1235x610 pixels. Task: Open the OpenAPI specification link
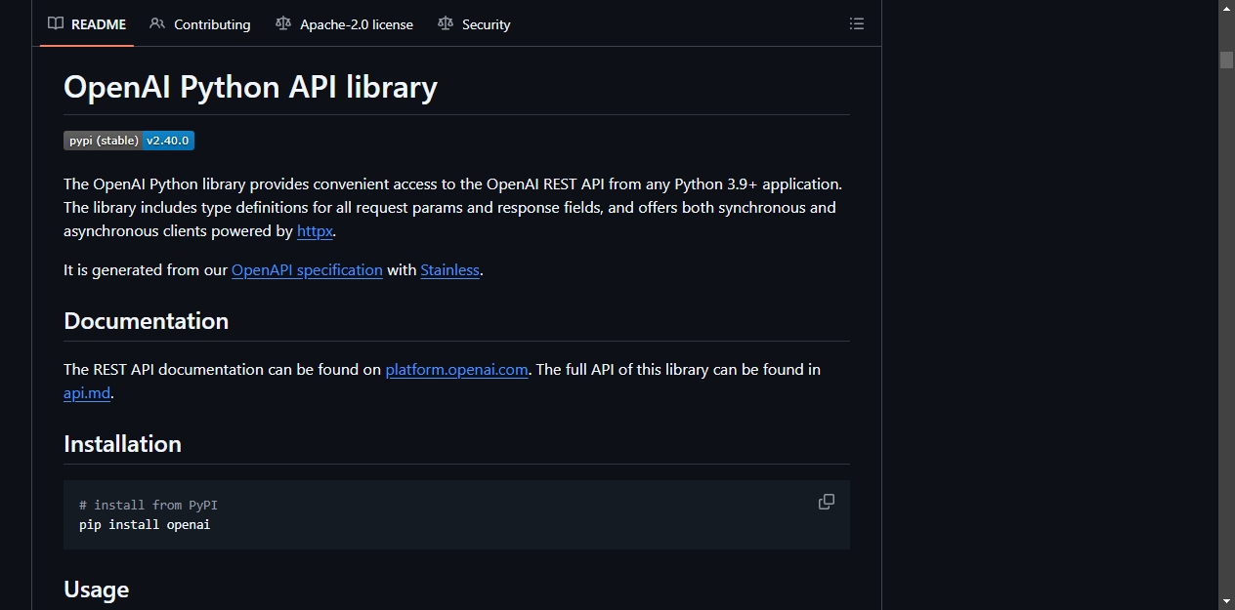coord(307,270)
